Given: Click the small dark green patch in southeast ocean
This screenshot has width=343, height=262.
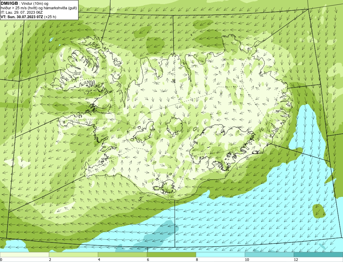Looking at the screenshot, I should tap(319, 211).
